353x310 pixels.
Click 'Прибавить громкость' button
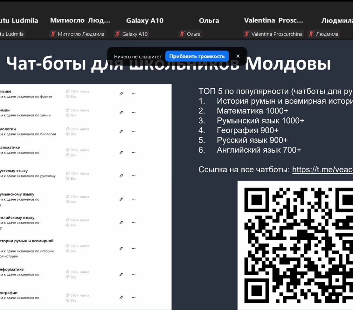pyautogui.click(x=197, y=56)
